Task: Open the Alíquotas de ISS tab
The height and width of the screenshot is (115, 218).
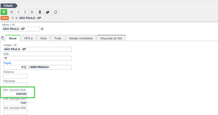Action: point(111,38)
